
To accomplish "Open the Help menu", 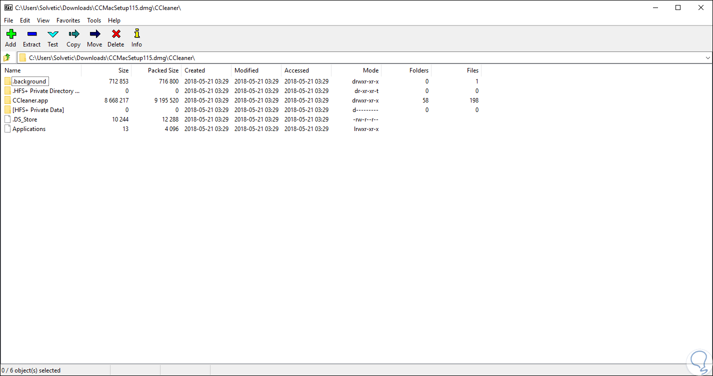I will tap(114, 20).
